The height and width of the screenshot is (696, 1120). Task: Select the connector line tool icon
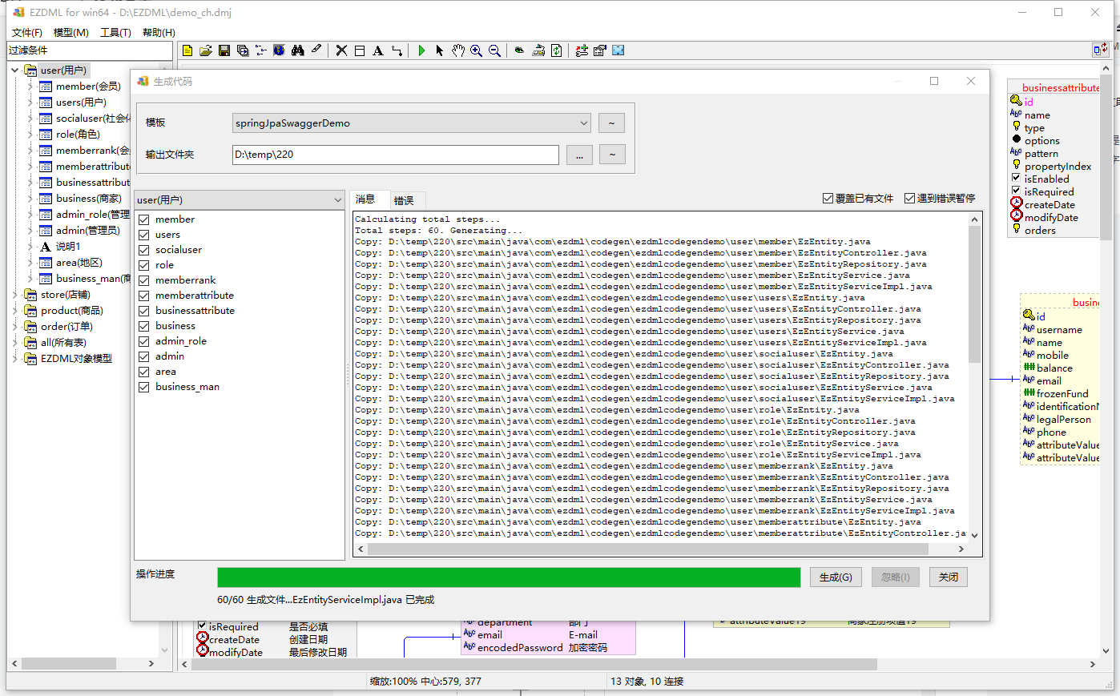397,50
